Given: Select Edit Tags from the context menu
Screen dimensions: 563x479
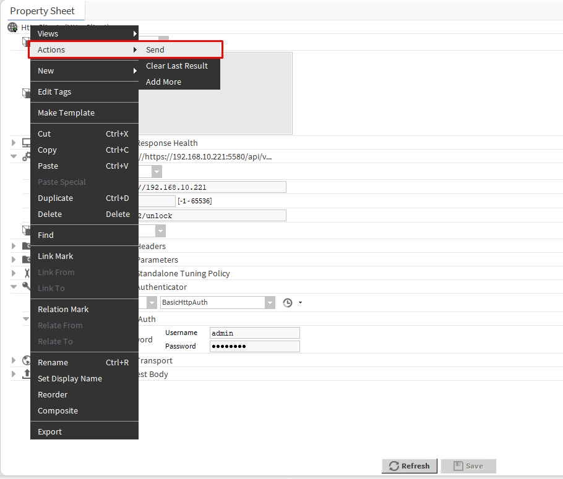Looking at the screenshot, I should [x=54, y=91].
